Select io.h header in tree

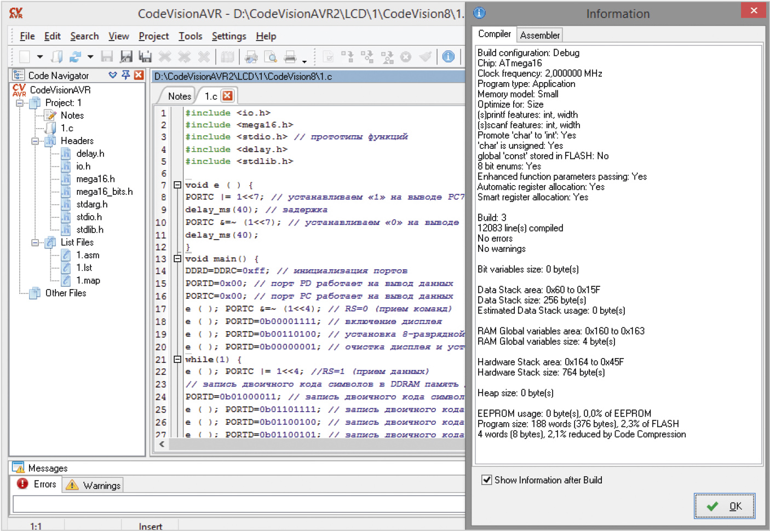[83, 166]
